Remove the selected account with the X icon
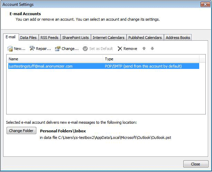This screenshot has width=212, height=172. [120, 49]
